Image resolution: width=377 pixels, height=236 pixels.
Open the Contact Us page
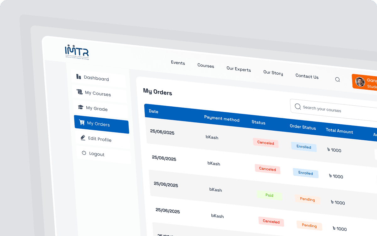(x=307, y=76)
